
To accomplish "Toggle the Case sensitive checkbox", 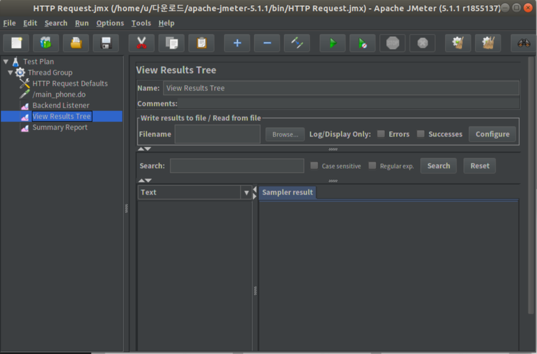I will 314,166.
